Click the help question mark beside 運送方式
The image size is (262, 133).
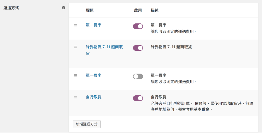pyautogui.click(x=64, y=8)
